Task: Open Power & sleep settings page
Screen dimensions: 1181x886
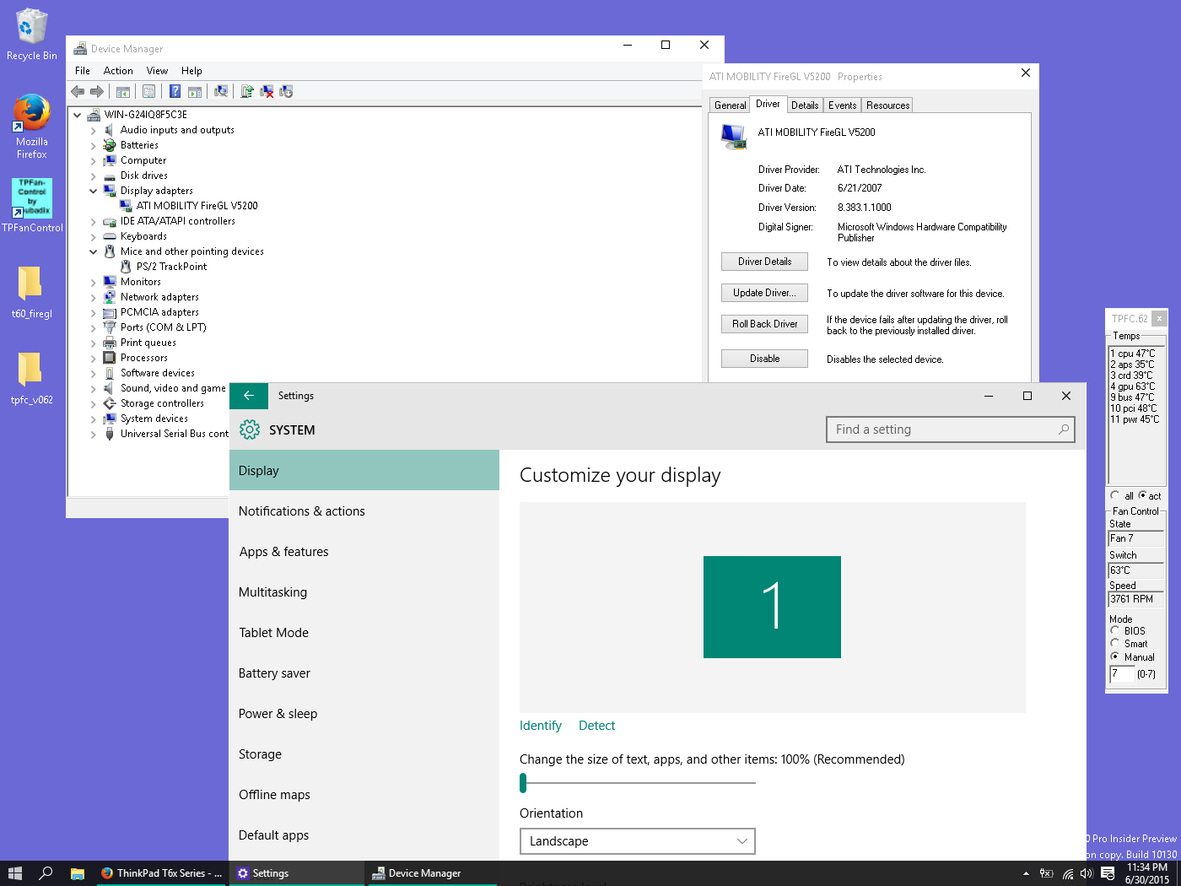Action: coord(364,714)
